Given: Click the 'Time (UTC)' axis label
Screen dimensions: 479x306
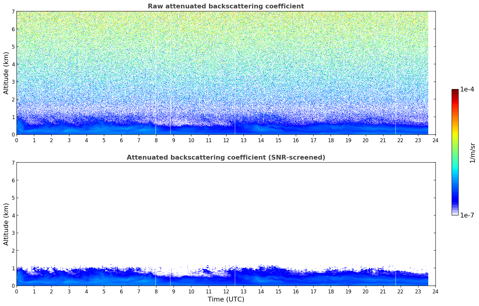Looking at the screenshot, I should point(226,299).
